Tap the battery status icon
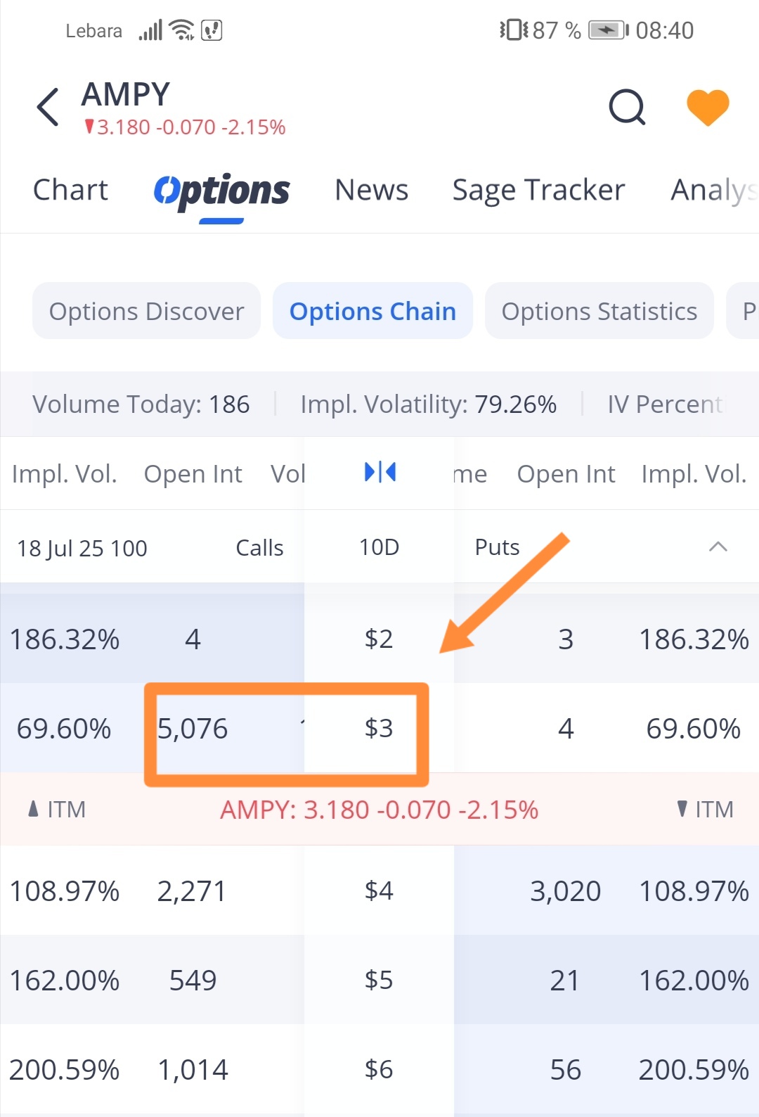The image size is (759, 1117). click(x=608, y=30)
